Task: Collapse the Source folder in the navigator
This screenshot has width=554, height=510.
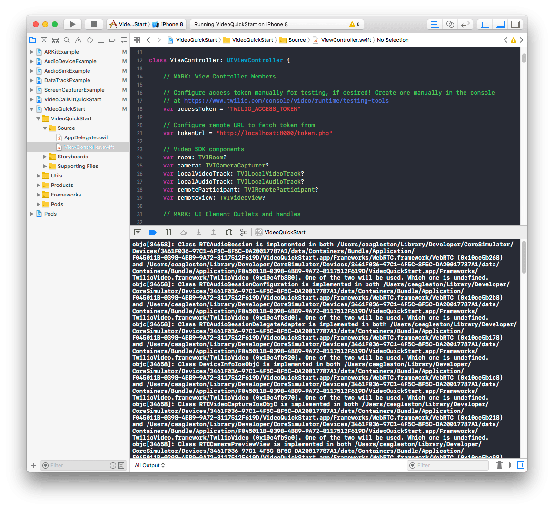Action: [x=45, y=128]
